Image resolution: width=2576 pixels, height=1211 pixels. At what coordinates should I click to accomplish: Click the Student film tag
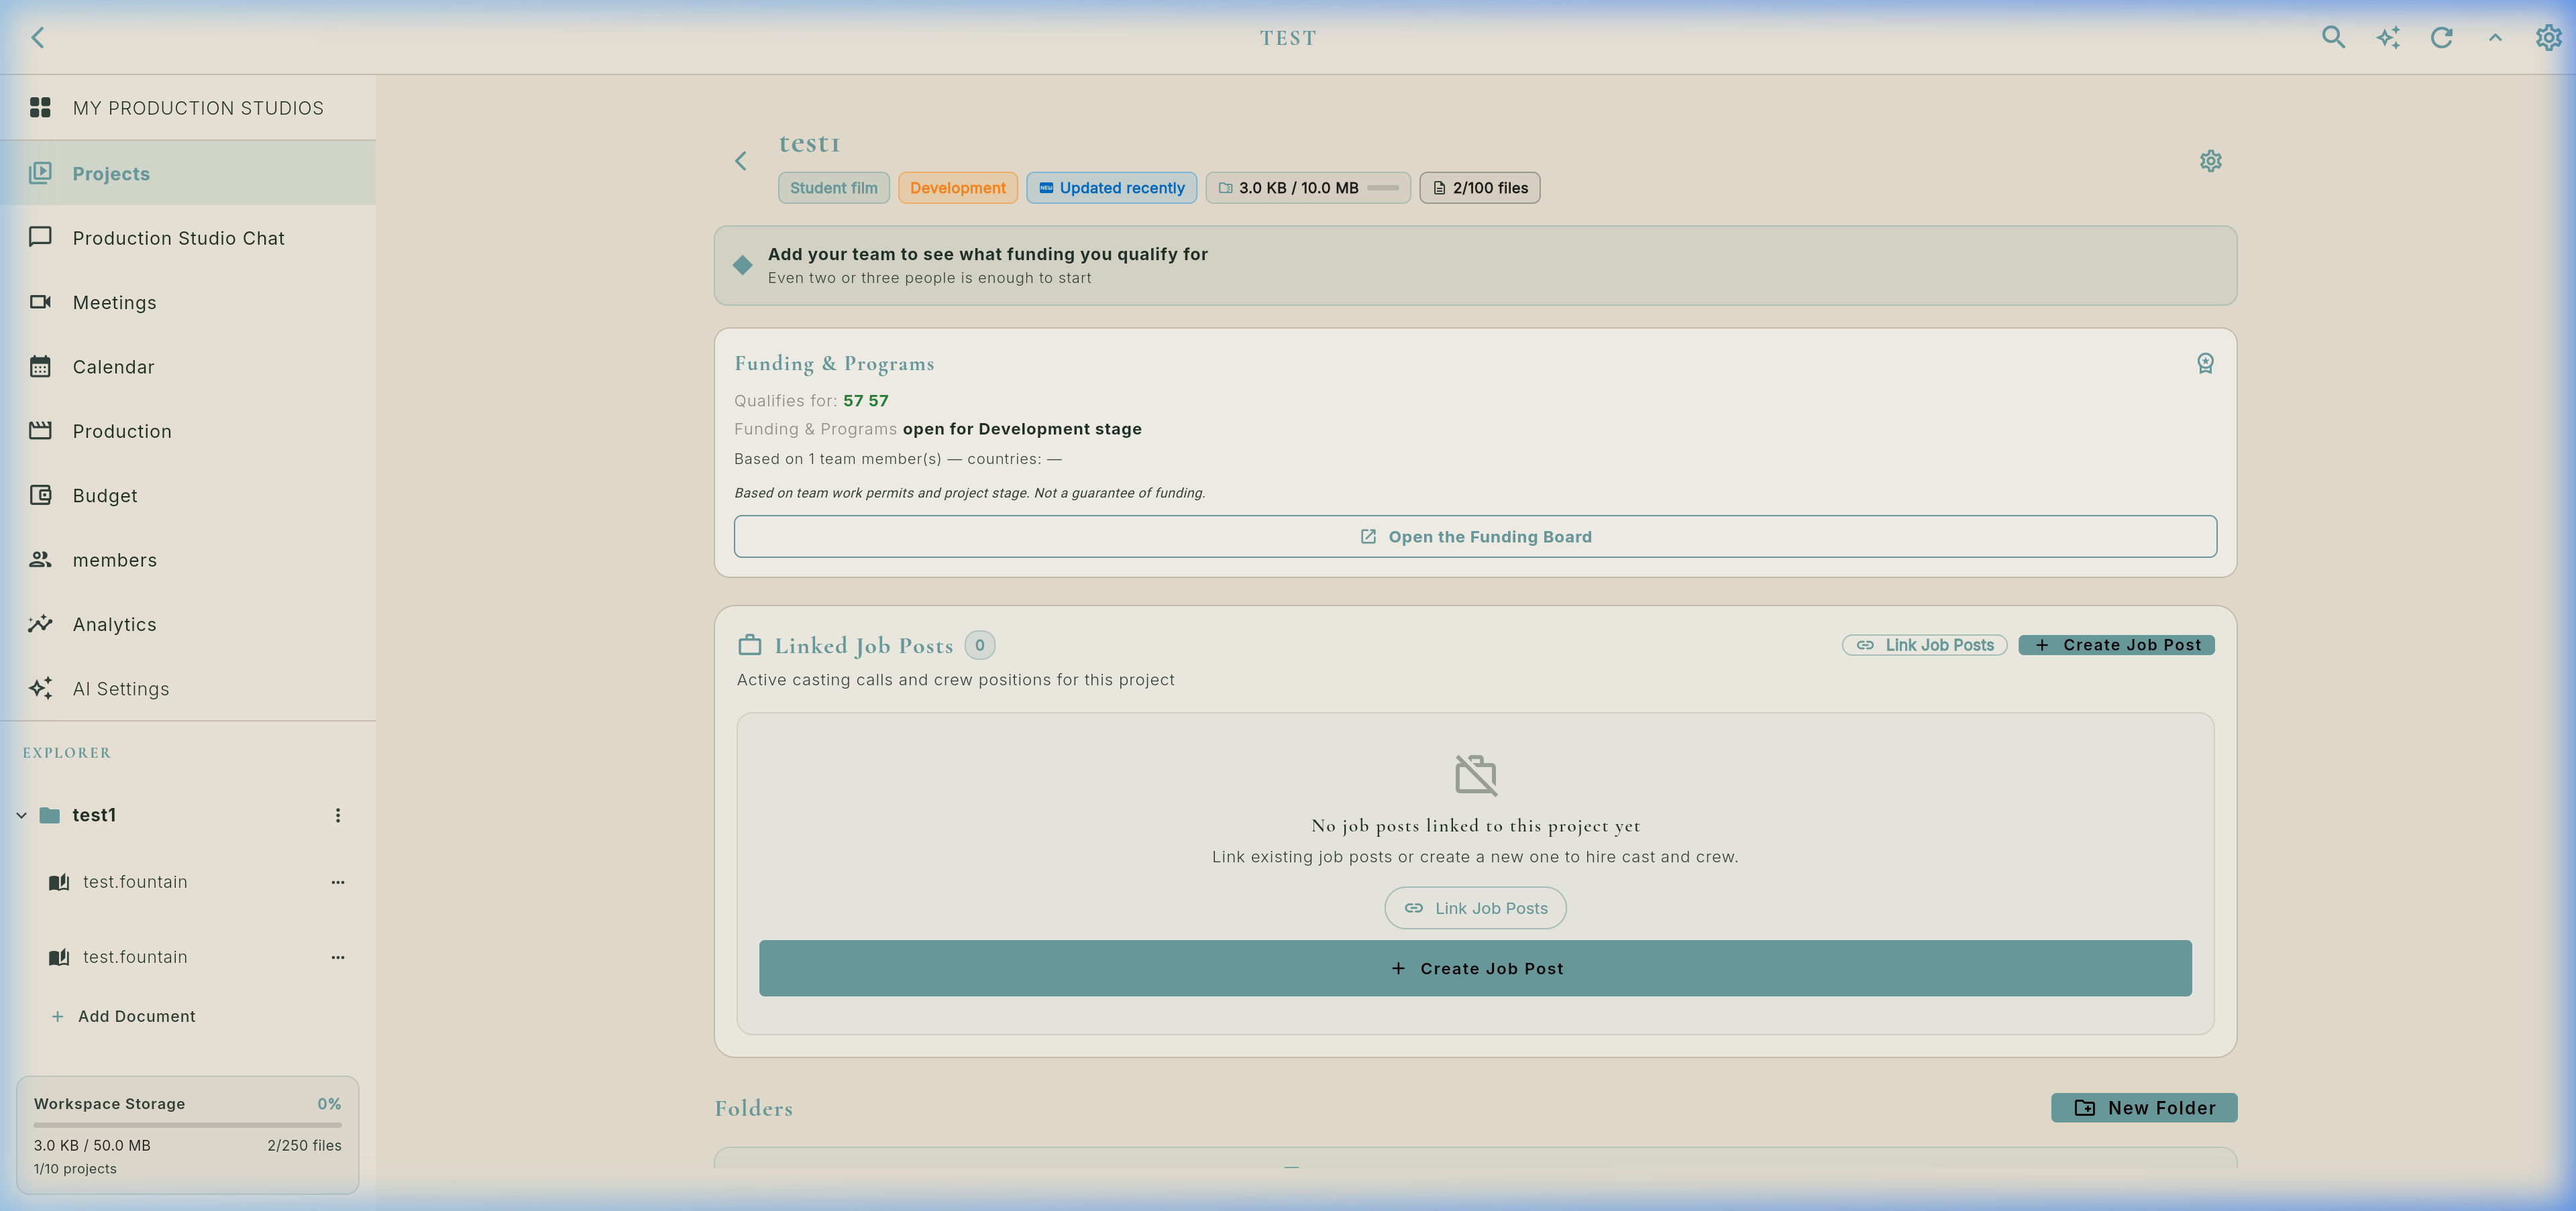pos(834,188)
